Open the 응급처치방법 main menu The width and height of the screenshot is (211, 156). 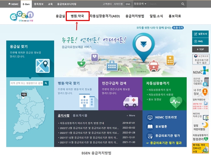pos(135,16)
